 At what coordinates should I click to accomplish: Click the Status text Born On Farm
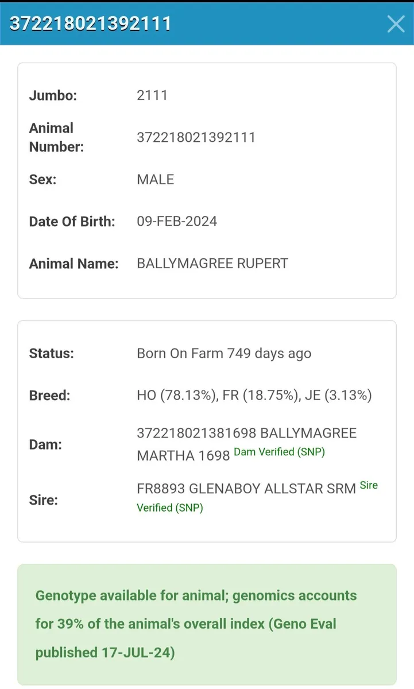(x=224, y=353)
